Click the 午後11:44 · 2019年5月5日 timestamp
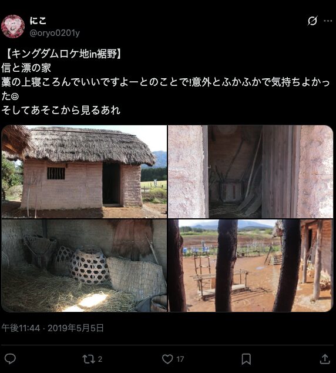The height and width of the screenshot is (373, 336). click(53, 328)
